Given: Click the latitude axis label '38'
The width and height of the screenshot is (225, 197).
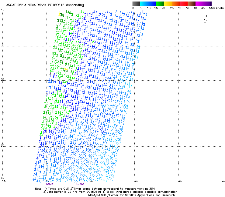Looking at the screenshot, I should (2, 45).
